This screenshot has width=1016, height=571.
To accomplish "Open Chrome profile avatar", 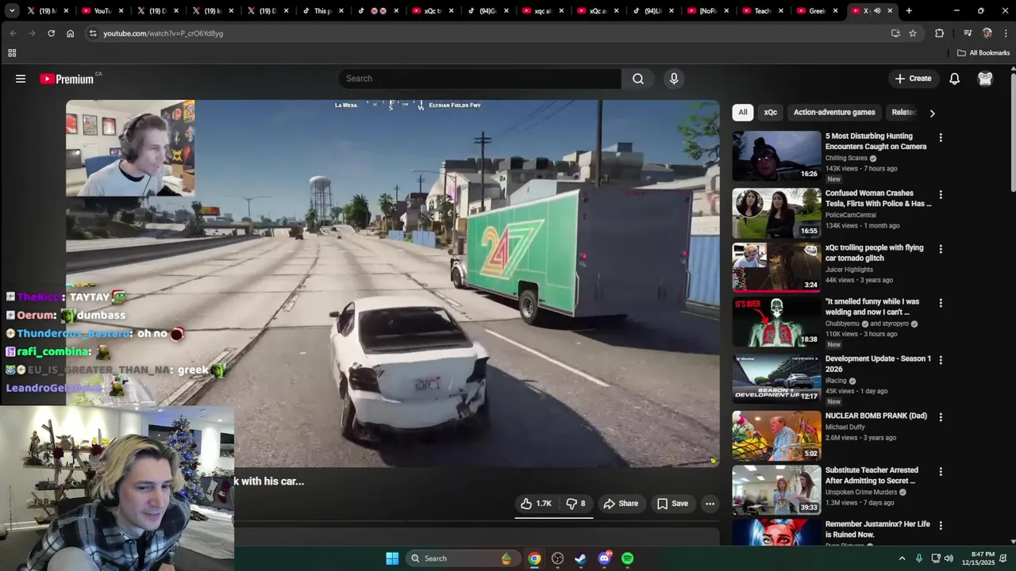I will pos(987,33).
